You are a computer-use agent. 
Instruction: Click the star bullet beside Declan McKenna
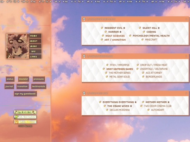point(107,110)
